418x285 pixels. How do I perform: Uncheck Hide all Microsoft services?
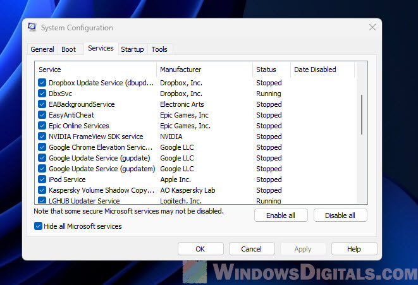(x=38, y=226)
